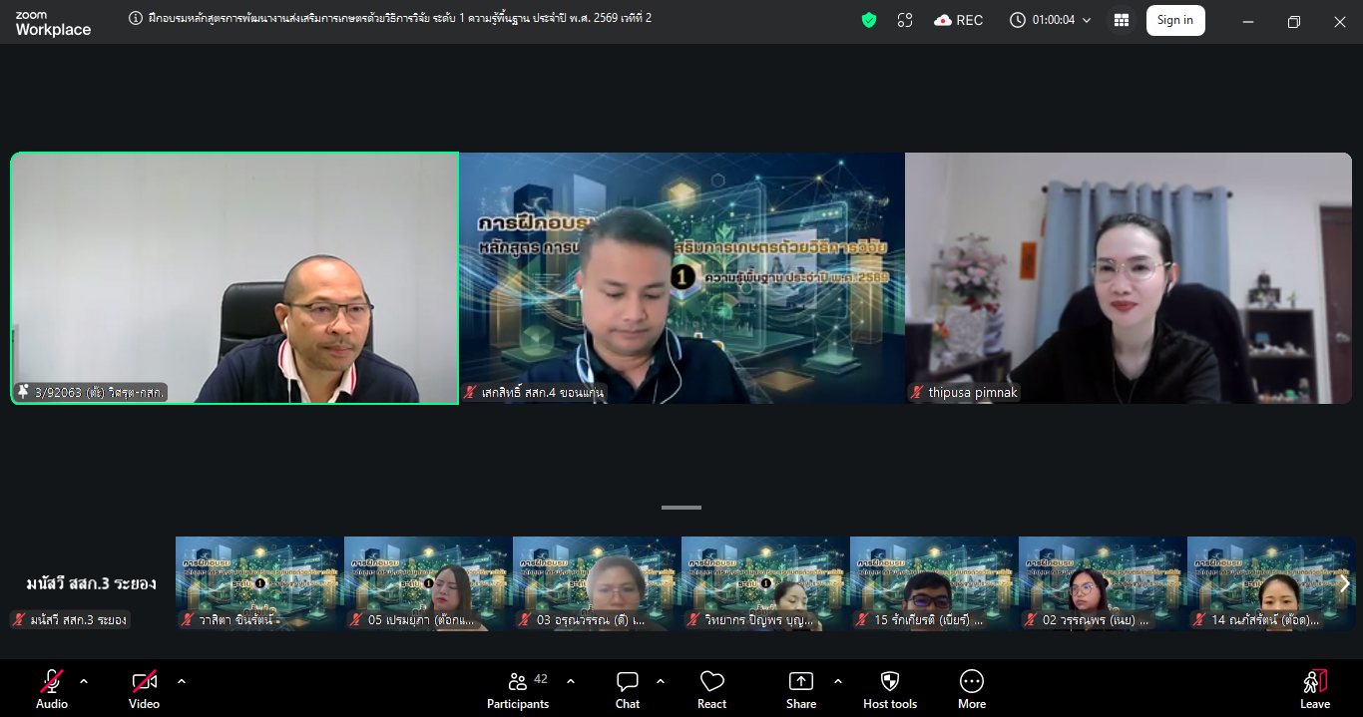This screenshot has height=717, width=1363.
Task: Open the gallery view layout icon
Action: click(x=1122, y=20)
